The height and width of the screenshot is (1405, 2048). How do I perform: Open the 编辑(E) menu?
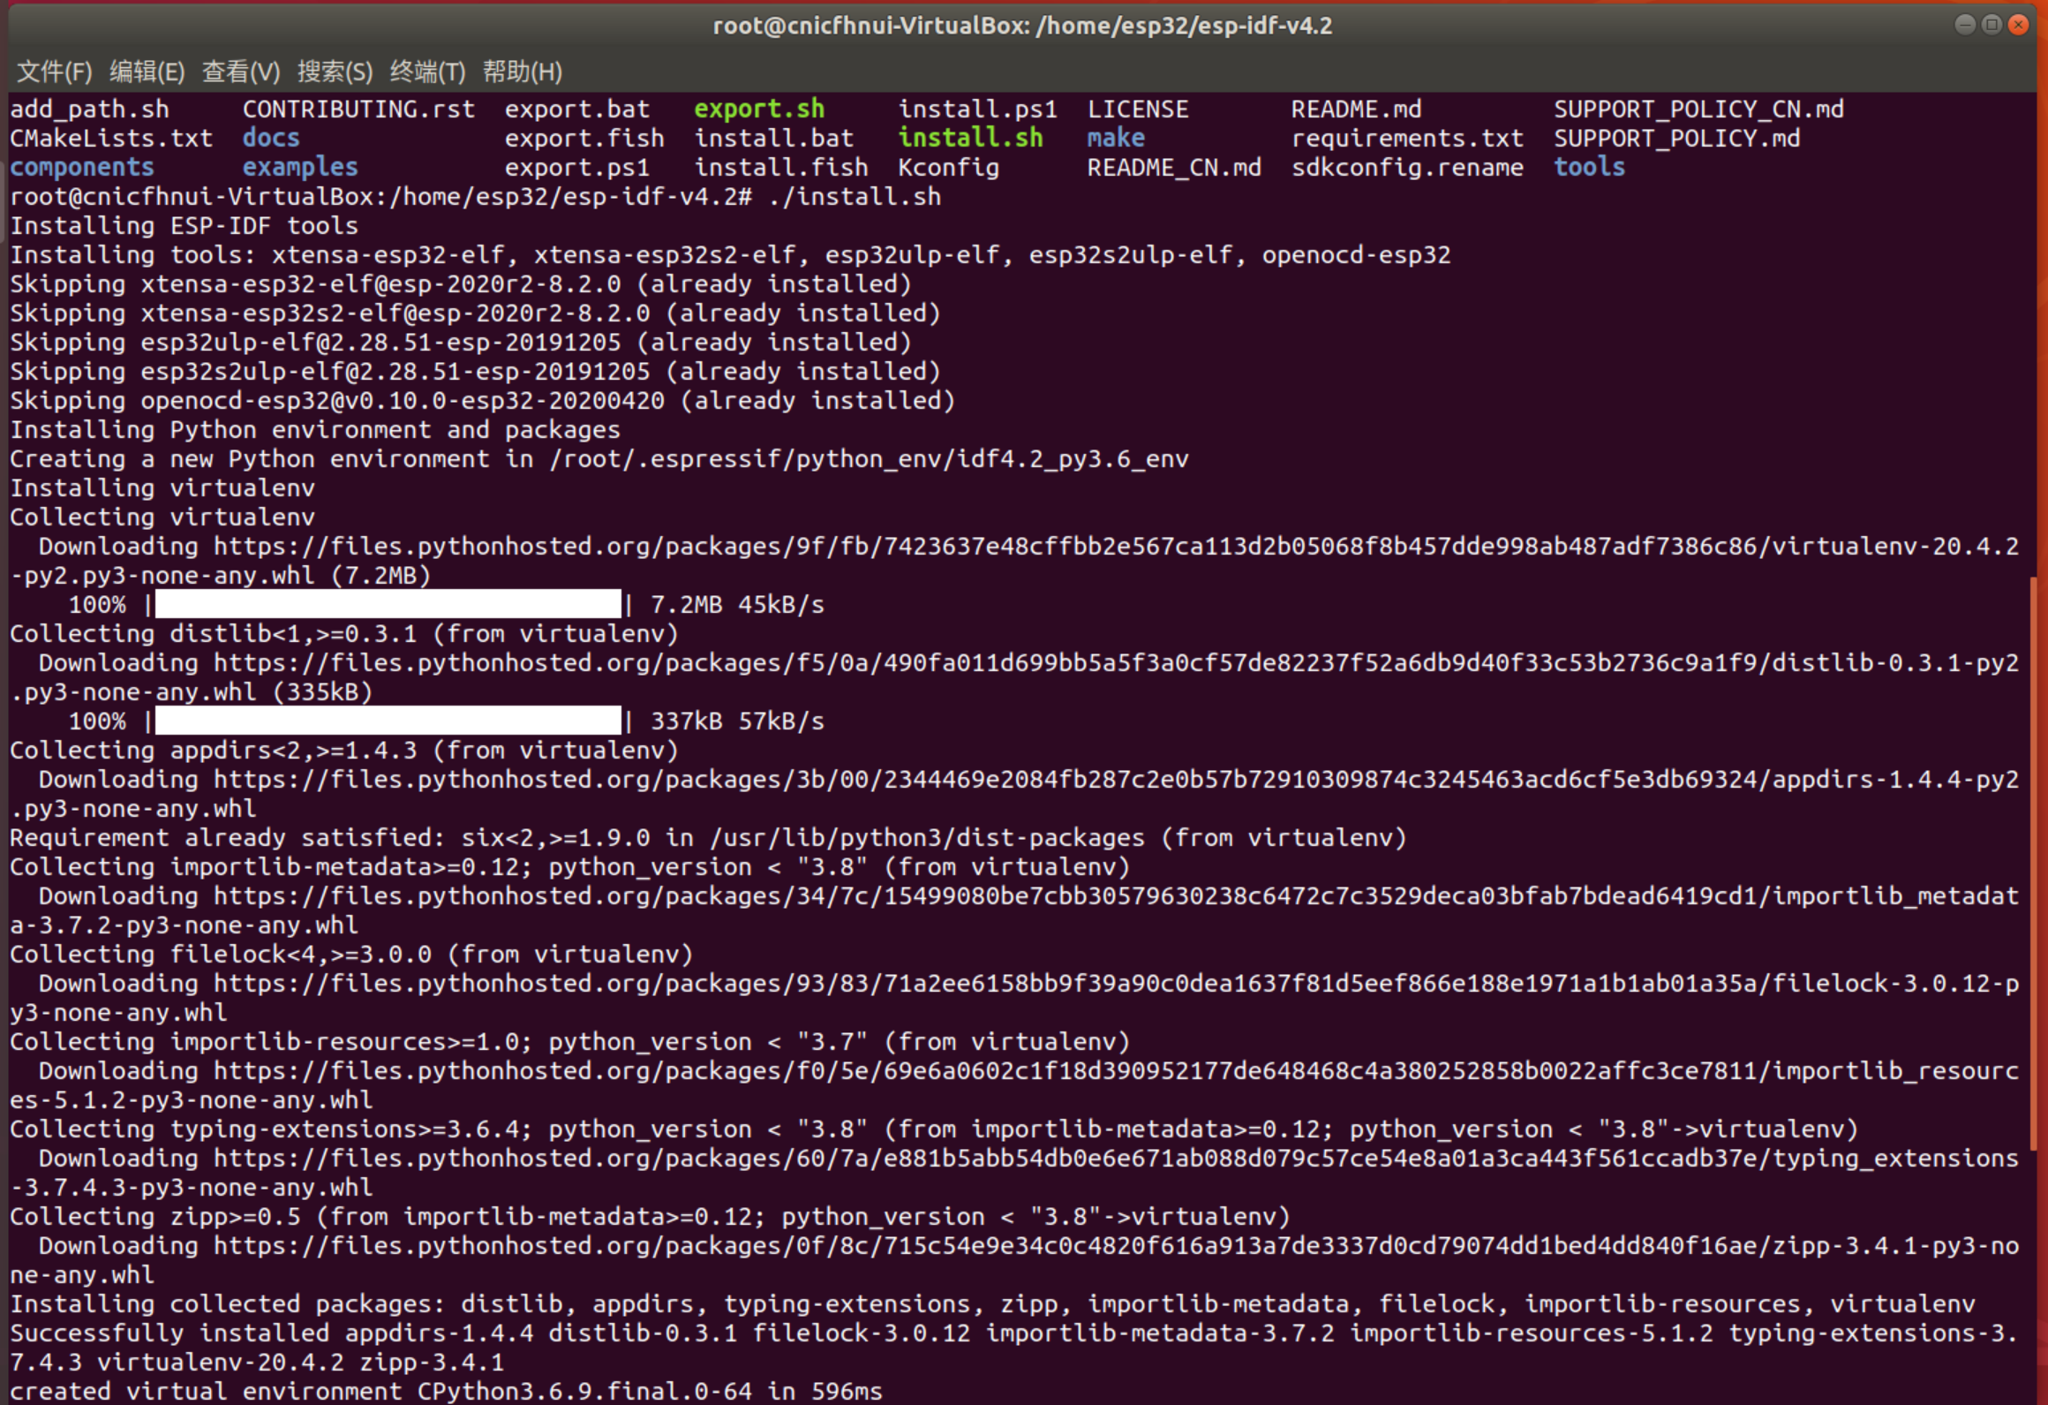147,72
